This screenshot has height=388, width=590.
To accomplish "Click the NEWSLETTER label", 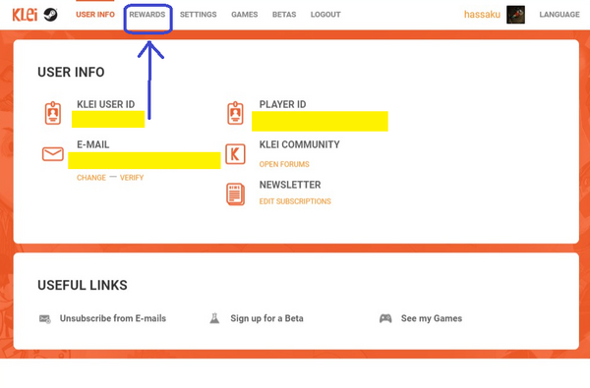I will 290,185.
